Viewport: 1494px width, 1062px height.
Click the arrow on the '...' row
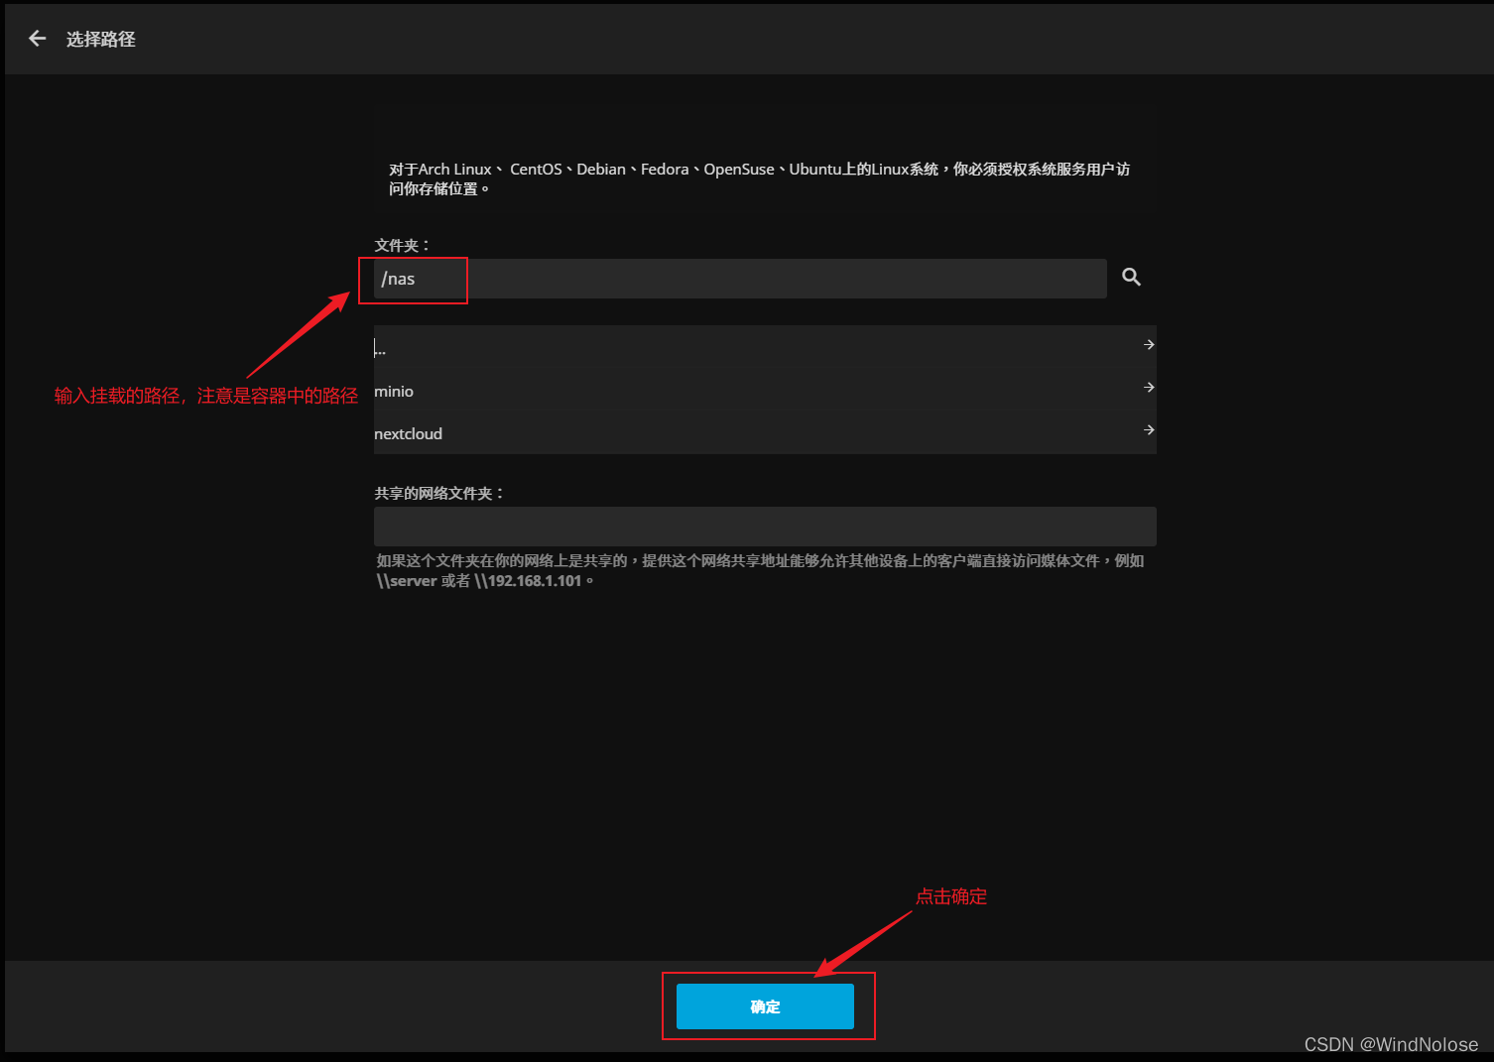(1149, 344)
